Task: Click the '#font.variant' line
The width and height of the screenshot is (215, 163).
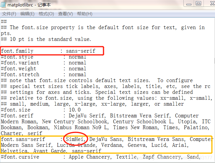Action: (x=43, y=63)
